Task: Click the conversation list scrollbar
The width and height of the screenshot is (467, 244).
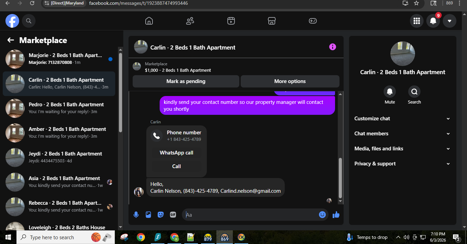Action: pos(120,93)
